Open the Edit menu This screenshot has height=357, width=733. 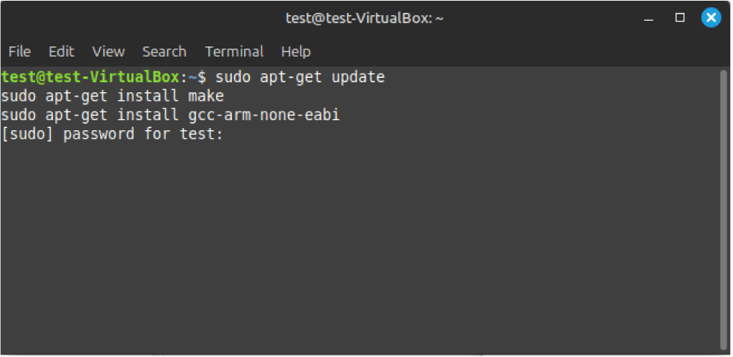(62, 52)
